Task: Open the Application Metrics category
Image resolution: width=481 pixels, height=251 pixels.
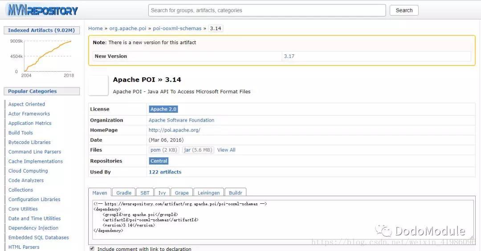Action: [30, 123]
